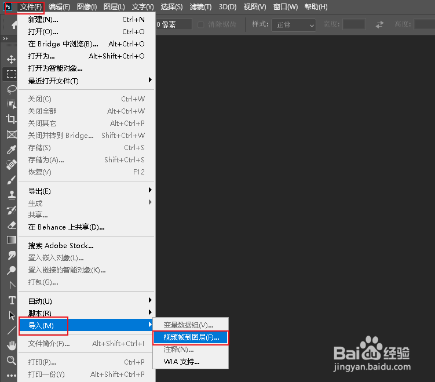Choose 打印(P)... menu entry
The width and height of the screenshot is (435, 382).
[86, 362]
